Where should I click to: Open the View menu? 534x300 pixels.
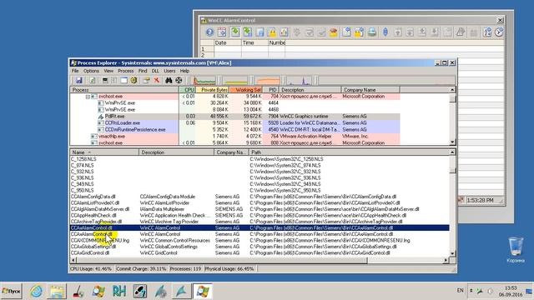pyautogui.click(x=108, y=71)
